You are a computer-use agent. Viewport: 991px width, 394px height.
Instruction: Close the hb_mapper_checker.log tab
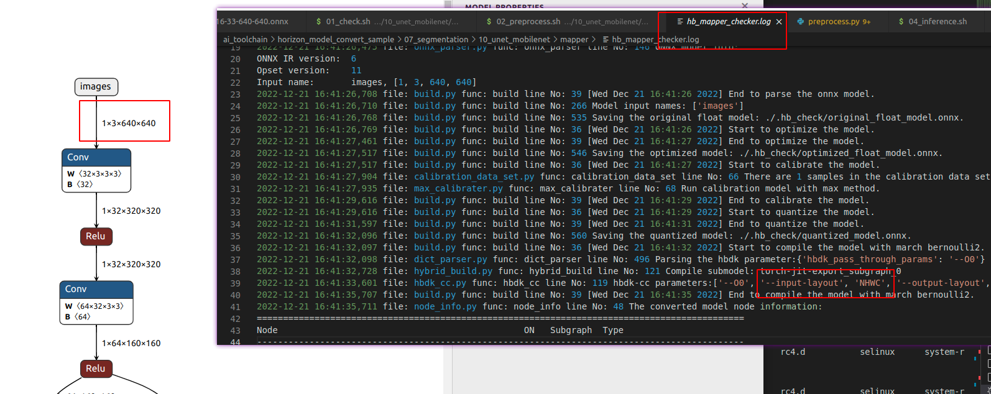[x=779, y=22]
